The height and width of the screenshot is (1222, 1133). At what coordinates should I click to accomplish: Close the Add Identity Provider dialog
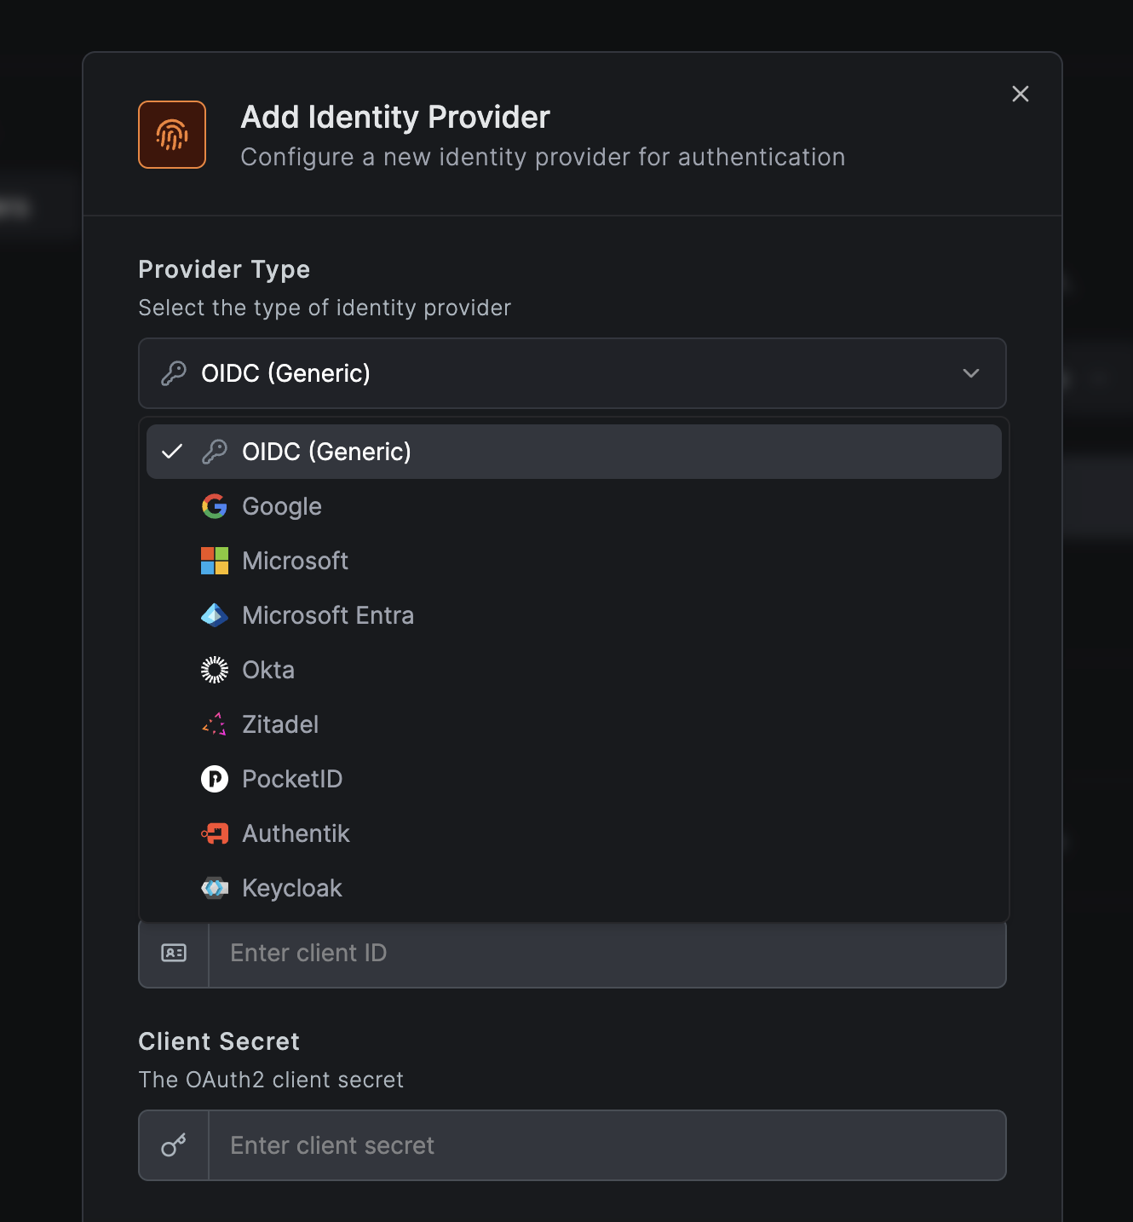click(x=1020, y=94)
